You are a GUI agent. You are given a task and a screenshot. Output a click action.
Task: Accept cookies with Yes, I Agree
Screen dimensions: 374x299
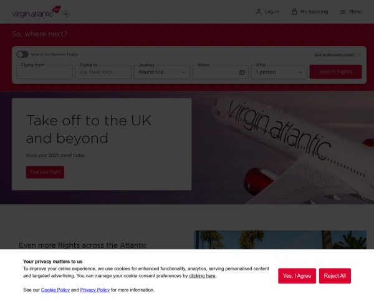point(297,276)
